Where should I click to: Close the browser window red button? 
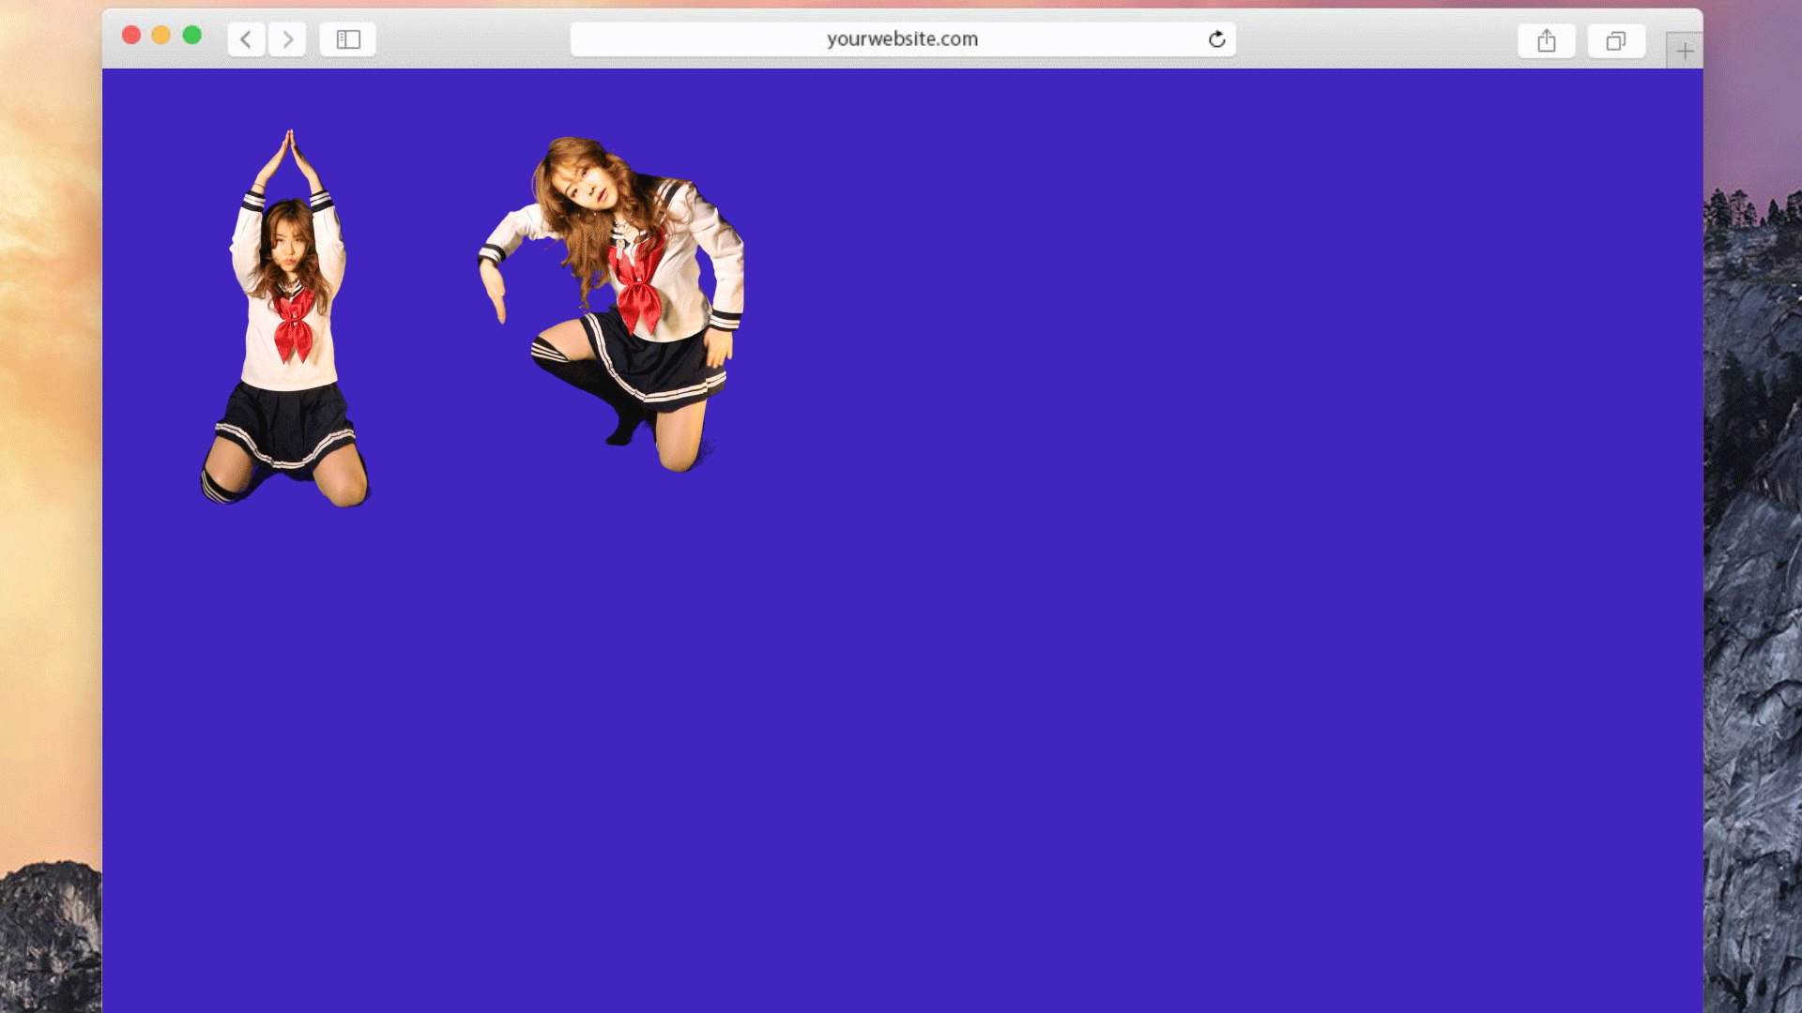131,36
